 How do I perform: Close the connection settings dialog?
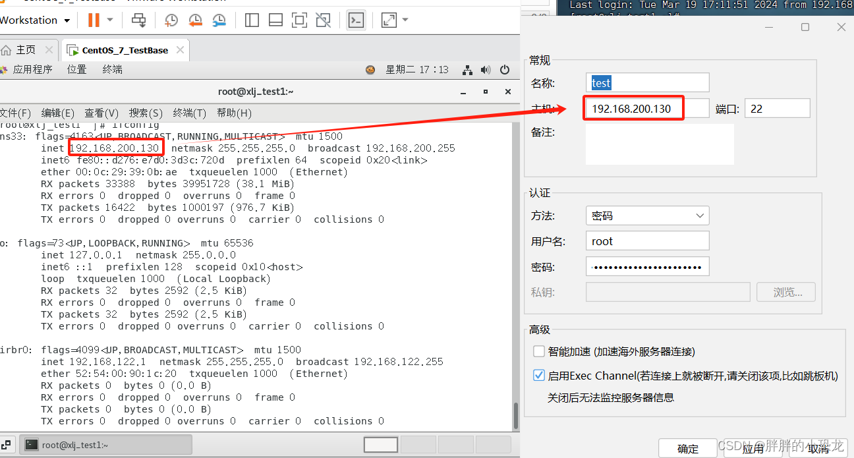pyautogui.click(x=841, y=27)
